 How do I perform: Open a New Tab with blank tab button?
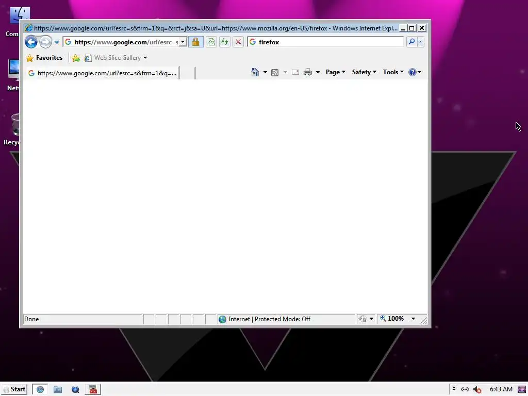coord(187,73)
